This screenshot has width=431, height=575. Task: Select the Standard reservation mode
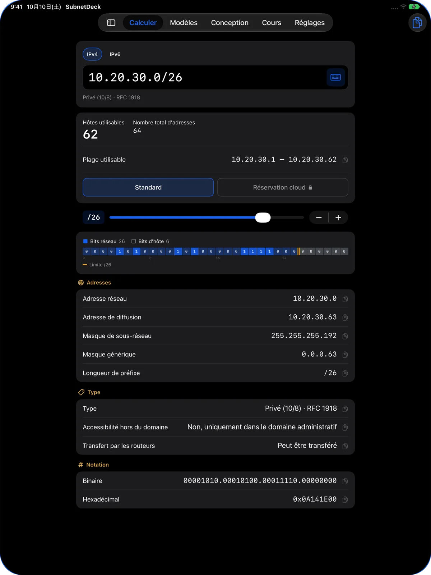148,187
